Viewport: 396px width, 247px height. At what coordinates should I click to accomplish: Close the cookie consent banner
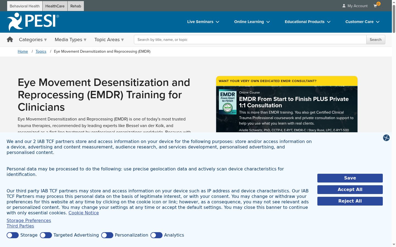click(386, 138)
